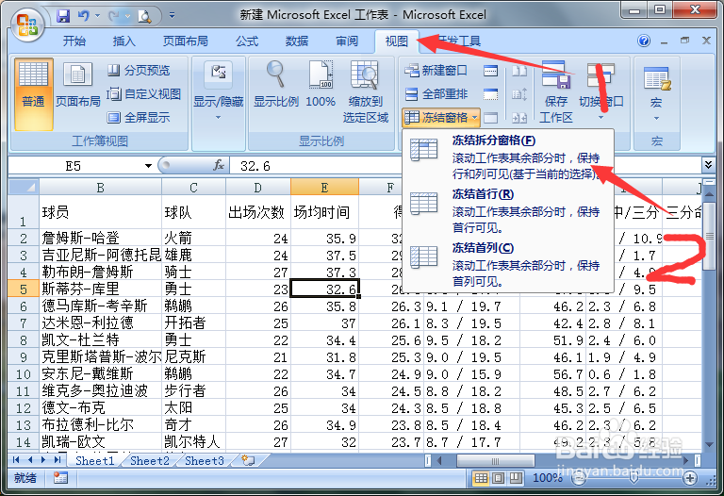Open the Name Box dropdown arrow

pyautogui.click(x=148, y=166)
